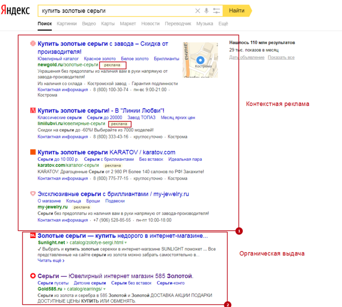Clear the search query with the X icon
Screen dimensions: 342x307
(197, 11)
